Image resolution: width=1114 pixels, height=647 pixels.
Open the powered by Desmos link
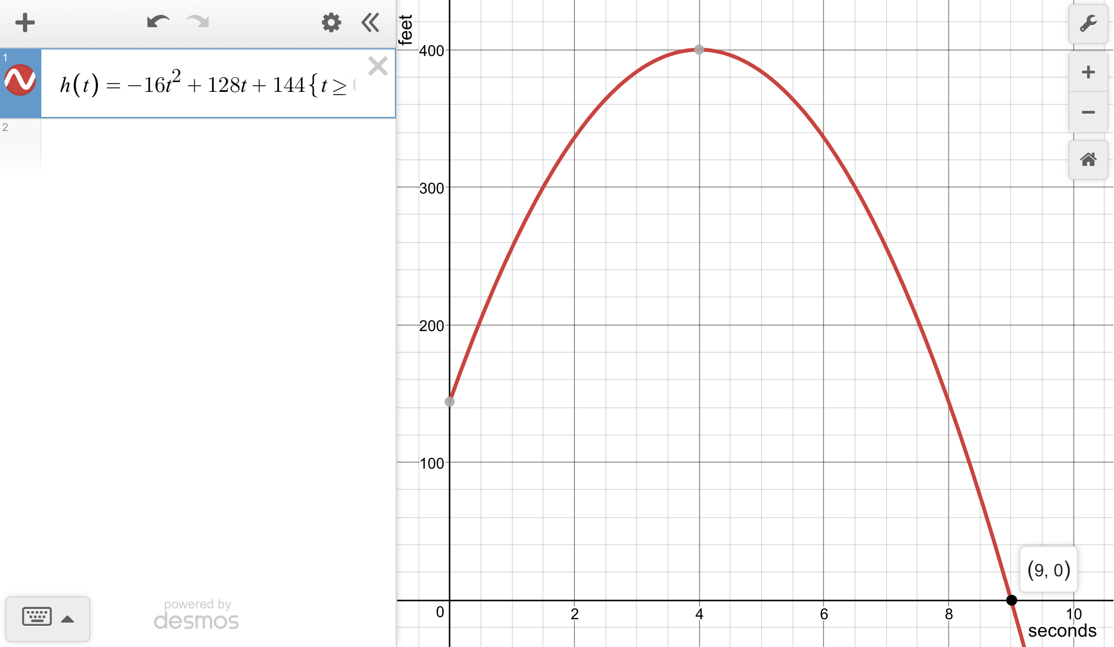pyautogui.click(x=197, y=615)
